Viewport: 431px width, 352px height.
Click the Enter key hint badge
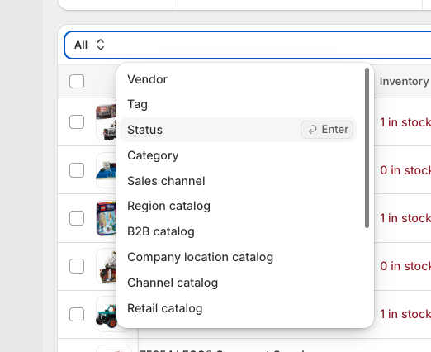(x=327, y=130)
